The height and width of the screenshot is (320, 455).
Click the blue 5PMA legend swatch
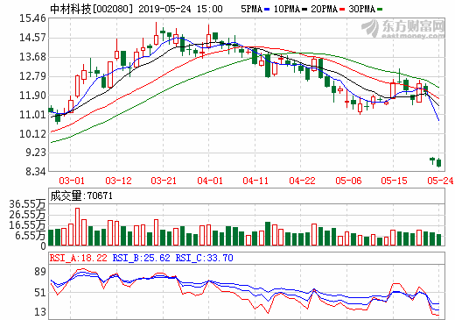click(267, 10)
